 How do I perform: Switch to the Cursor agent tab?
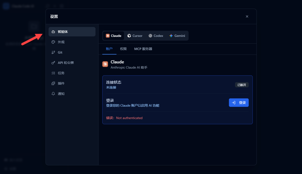[135, 36]
